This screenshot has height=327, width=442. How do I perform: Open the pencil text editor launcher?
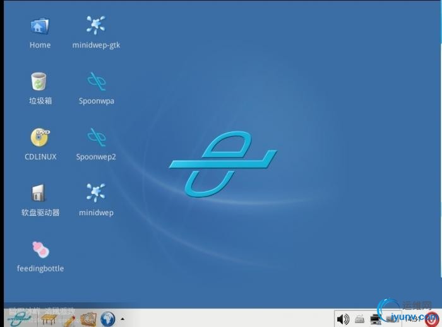click(68, 320)
